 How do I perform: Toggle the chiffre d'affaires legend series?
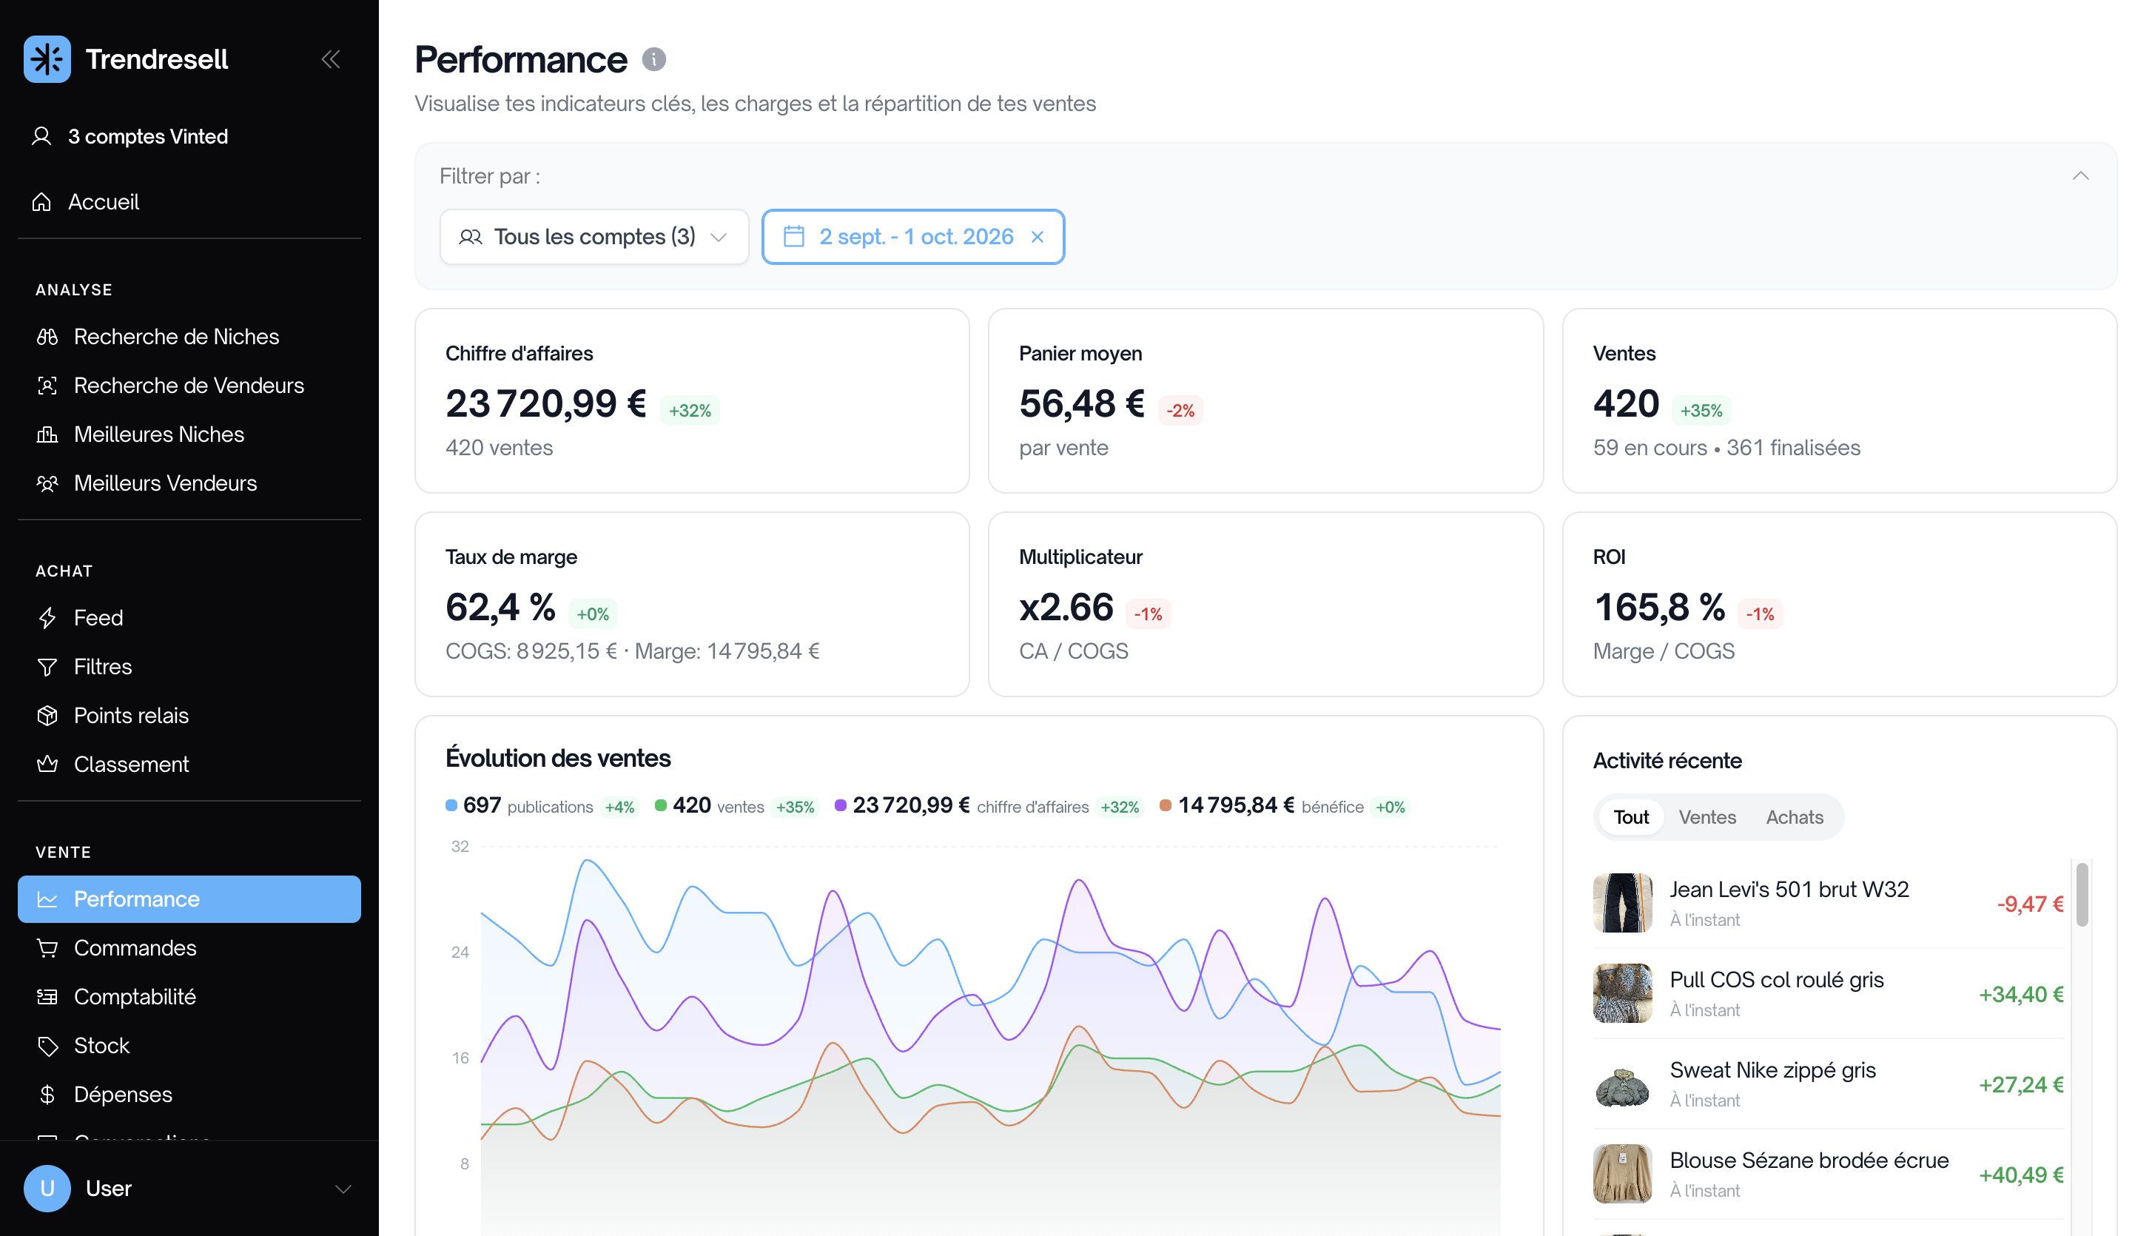pyautogui.click(x=961, y=805)
